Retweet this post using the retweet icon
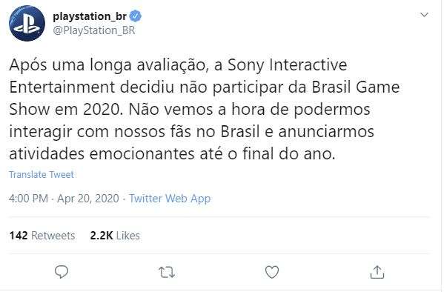The height and width of the screenshot is (292, 444). [x=167, y=272]
